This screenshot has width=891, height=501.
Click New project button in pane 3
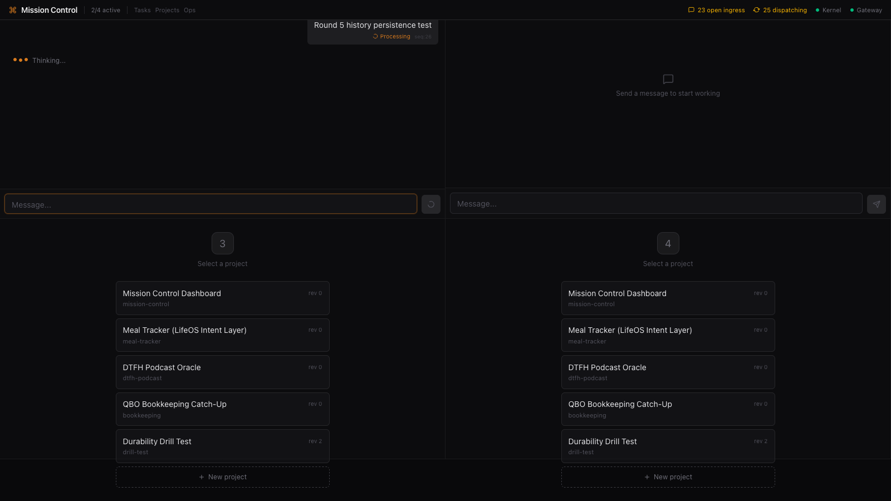(x=223, y=477)
